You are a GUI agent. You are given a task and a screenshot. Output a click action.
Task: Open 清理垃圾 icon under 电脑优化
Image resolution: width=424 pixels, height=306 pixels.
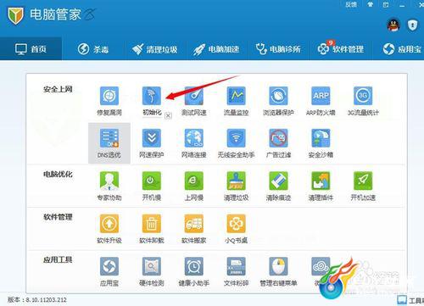(236, 181)
